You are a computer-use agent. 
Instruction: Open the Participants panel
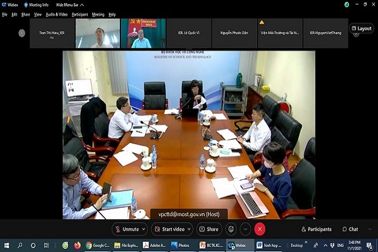[316, 229]
